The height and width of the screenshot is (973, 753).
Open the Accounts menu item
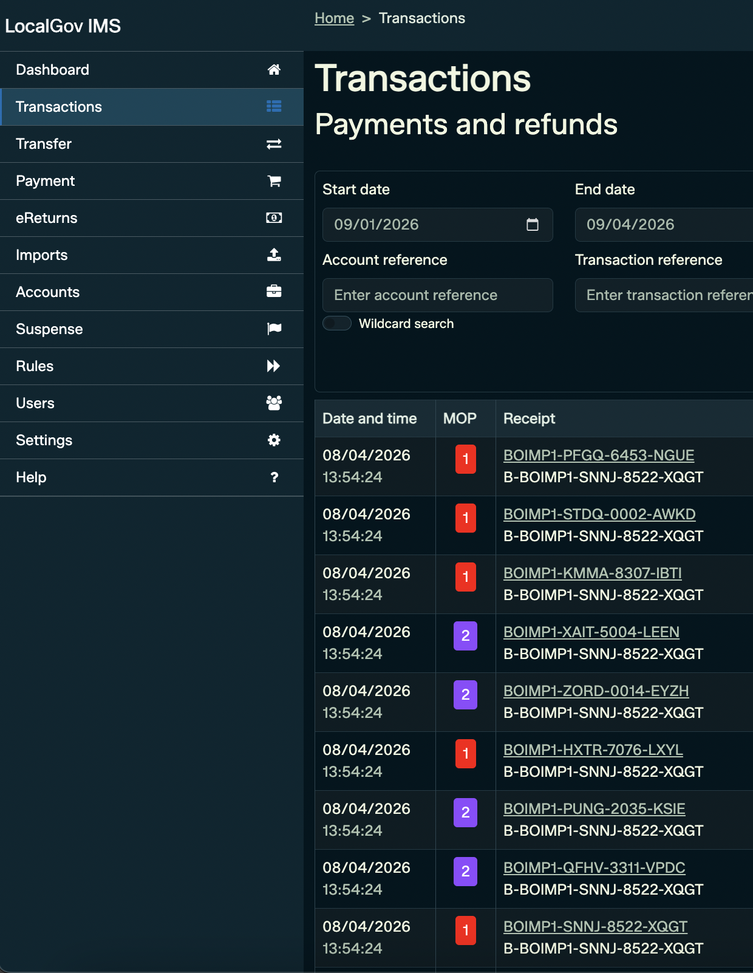[152, 292]
